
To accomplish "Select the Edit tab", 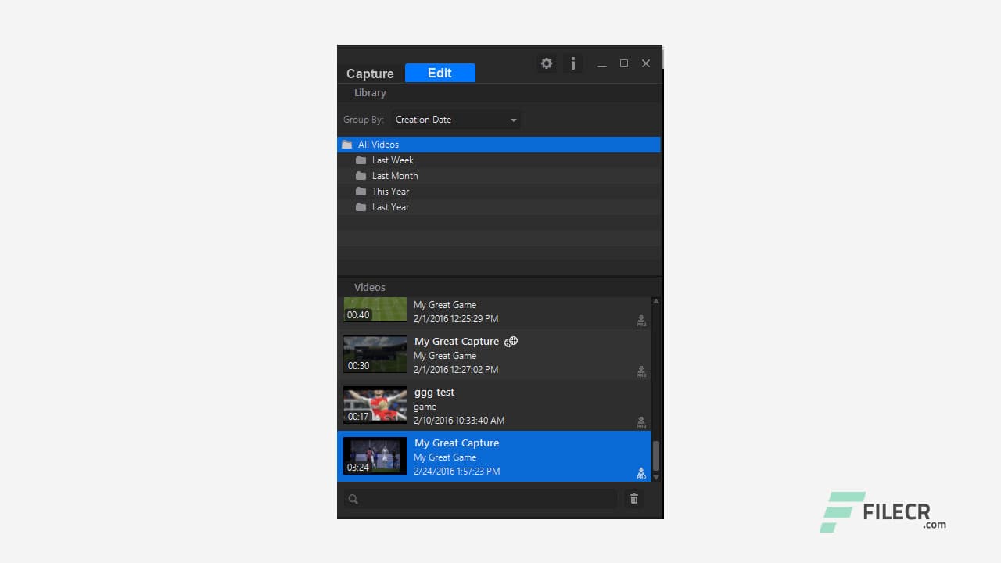I will [440, 73].
